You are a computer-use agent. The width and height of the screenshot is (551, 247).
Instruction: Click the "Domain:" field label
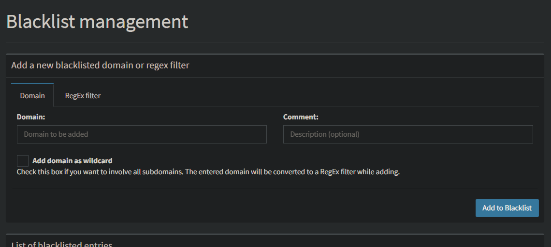click(x=31, y=117)
